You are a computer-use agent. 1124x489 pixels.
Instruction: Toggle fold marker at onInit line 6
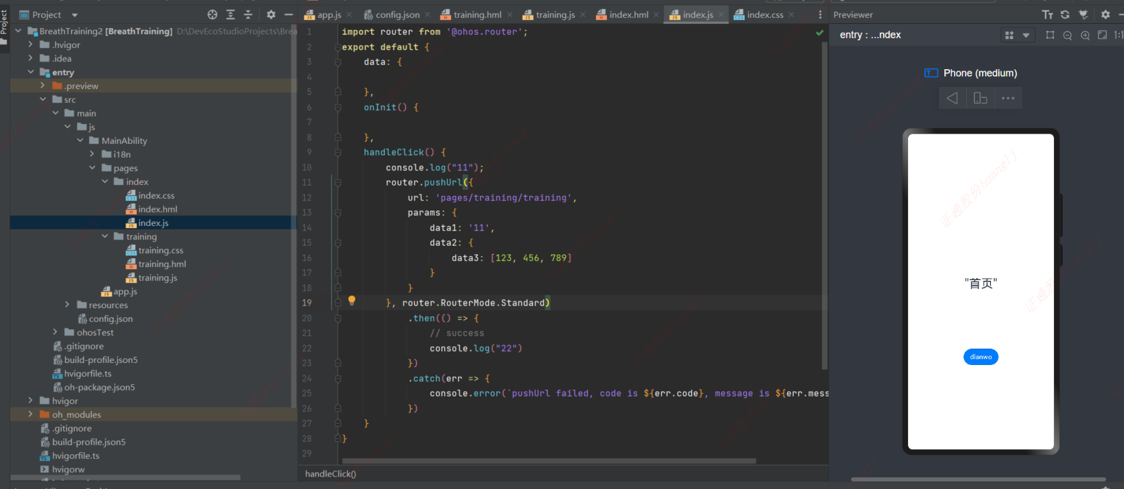338,107
